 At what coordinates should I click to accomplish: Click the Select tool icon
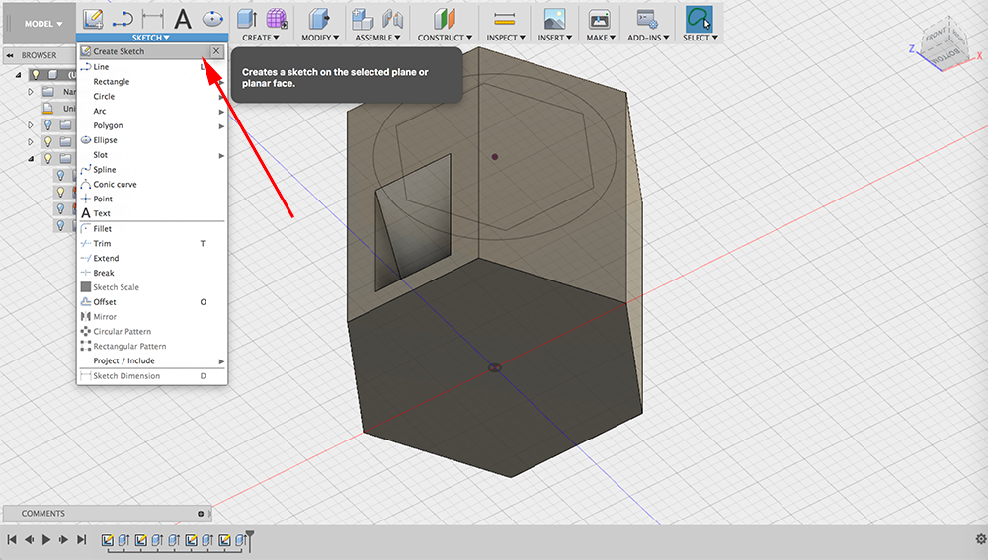[x=699, y=19]
